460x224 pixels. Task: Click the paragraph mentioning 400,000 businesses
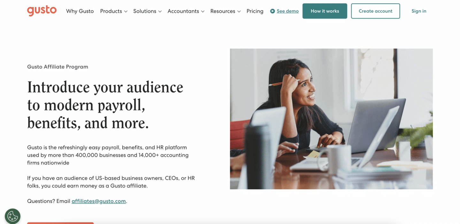tap(108, 155)
